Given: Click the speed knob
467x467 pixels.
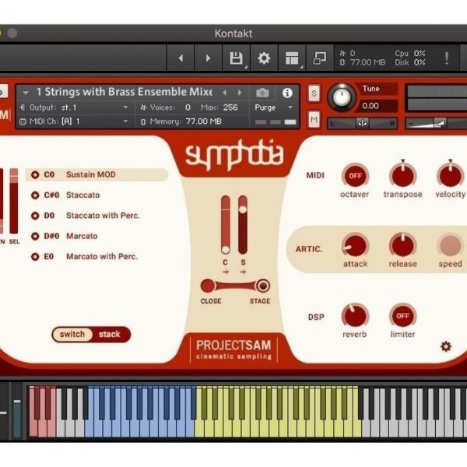Looking at the screenshot, I should pos(450,246).
